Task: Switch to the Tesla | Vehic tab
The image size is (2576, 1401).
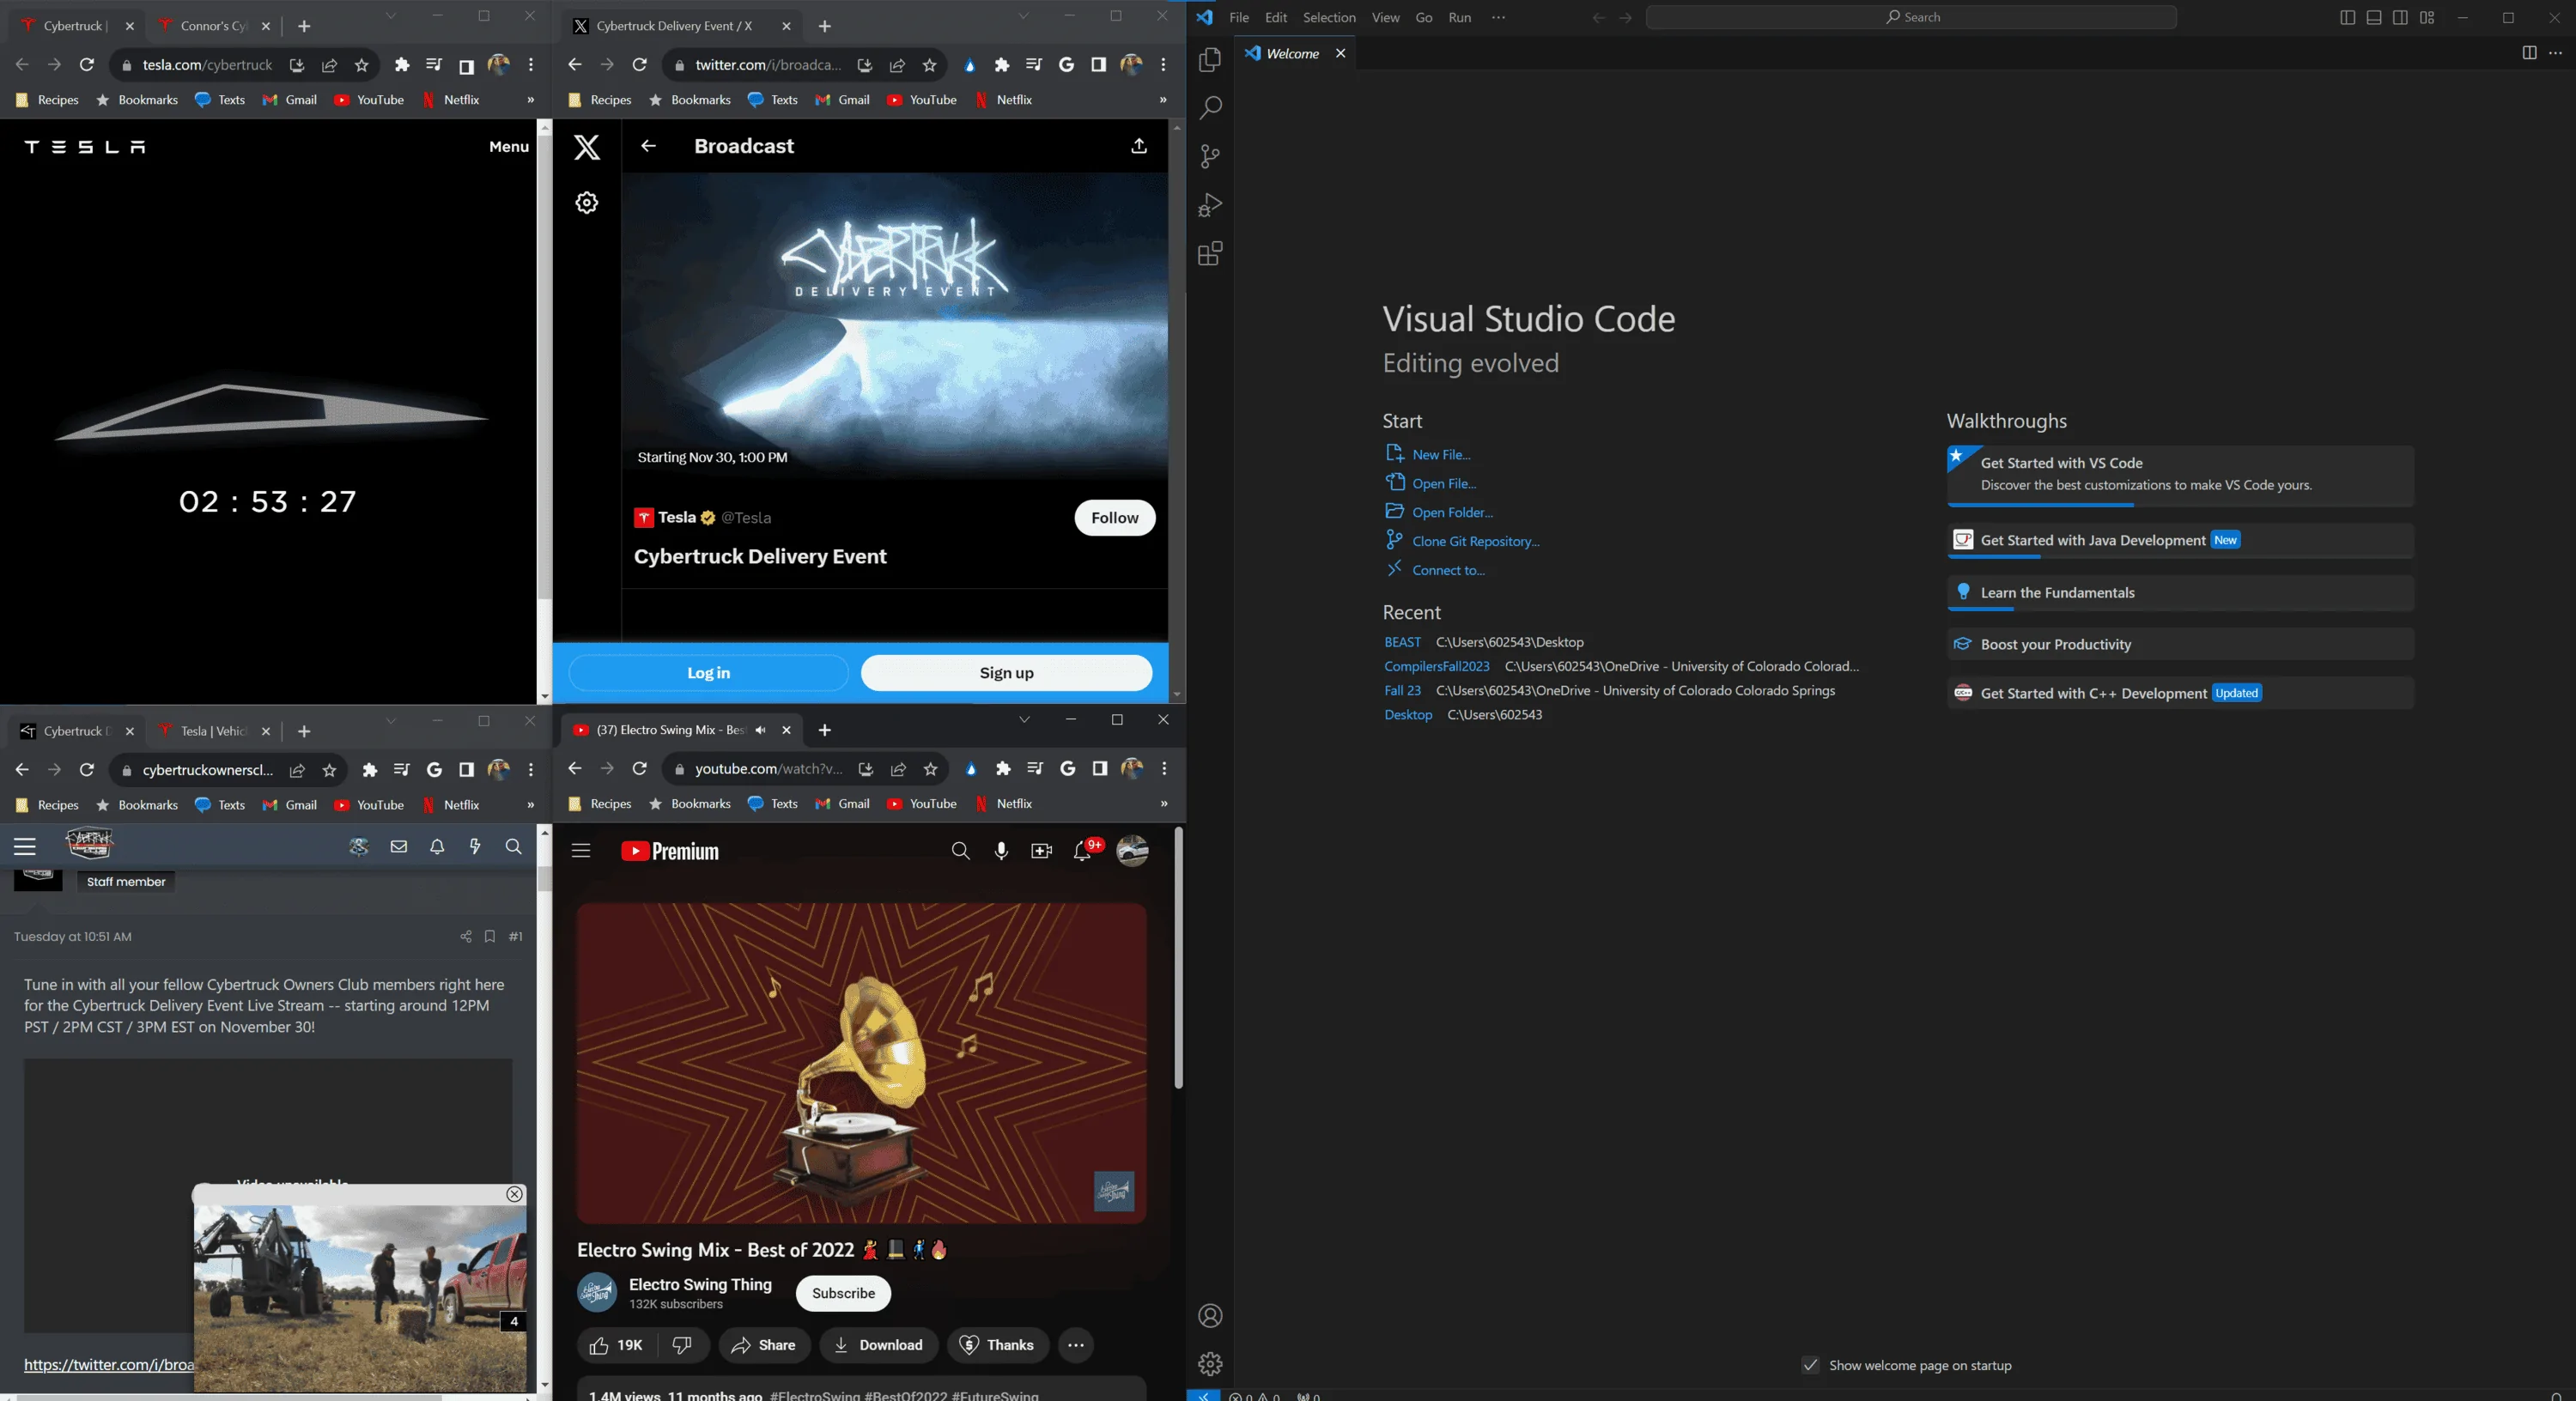Action: click(212, 731)
